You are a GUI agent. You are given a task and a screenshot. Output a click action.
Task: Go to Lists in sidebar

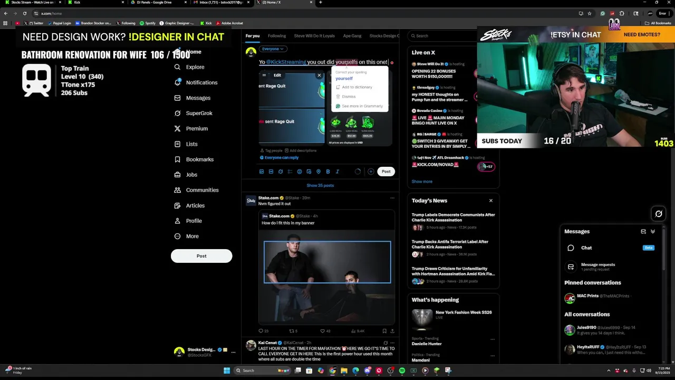point(186,144)
